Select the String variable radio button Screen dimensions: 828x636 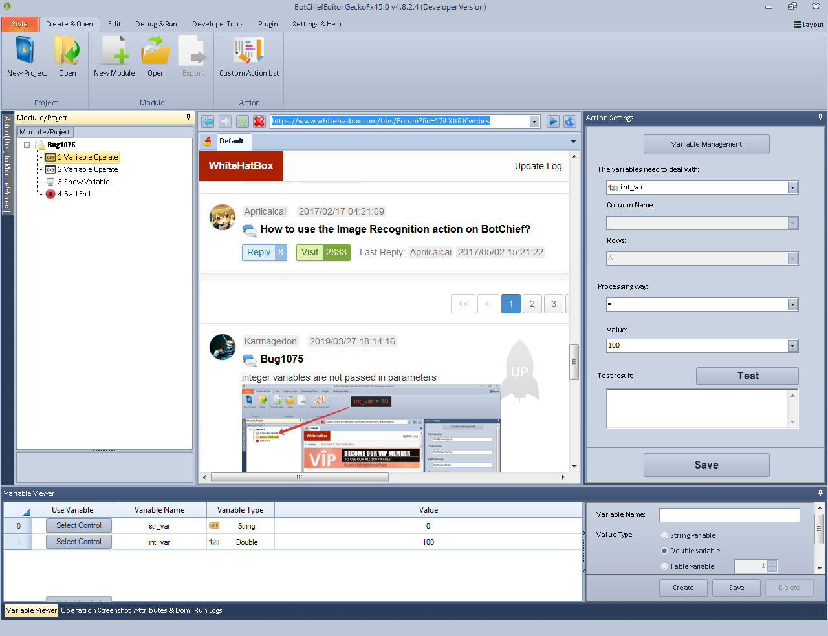pos(664,535)
